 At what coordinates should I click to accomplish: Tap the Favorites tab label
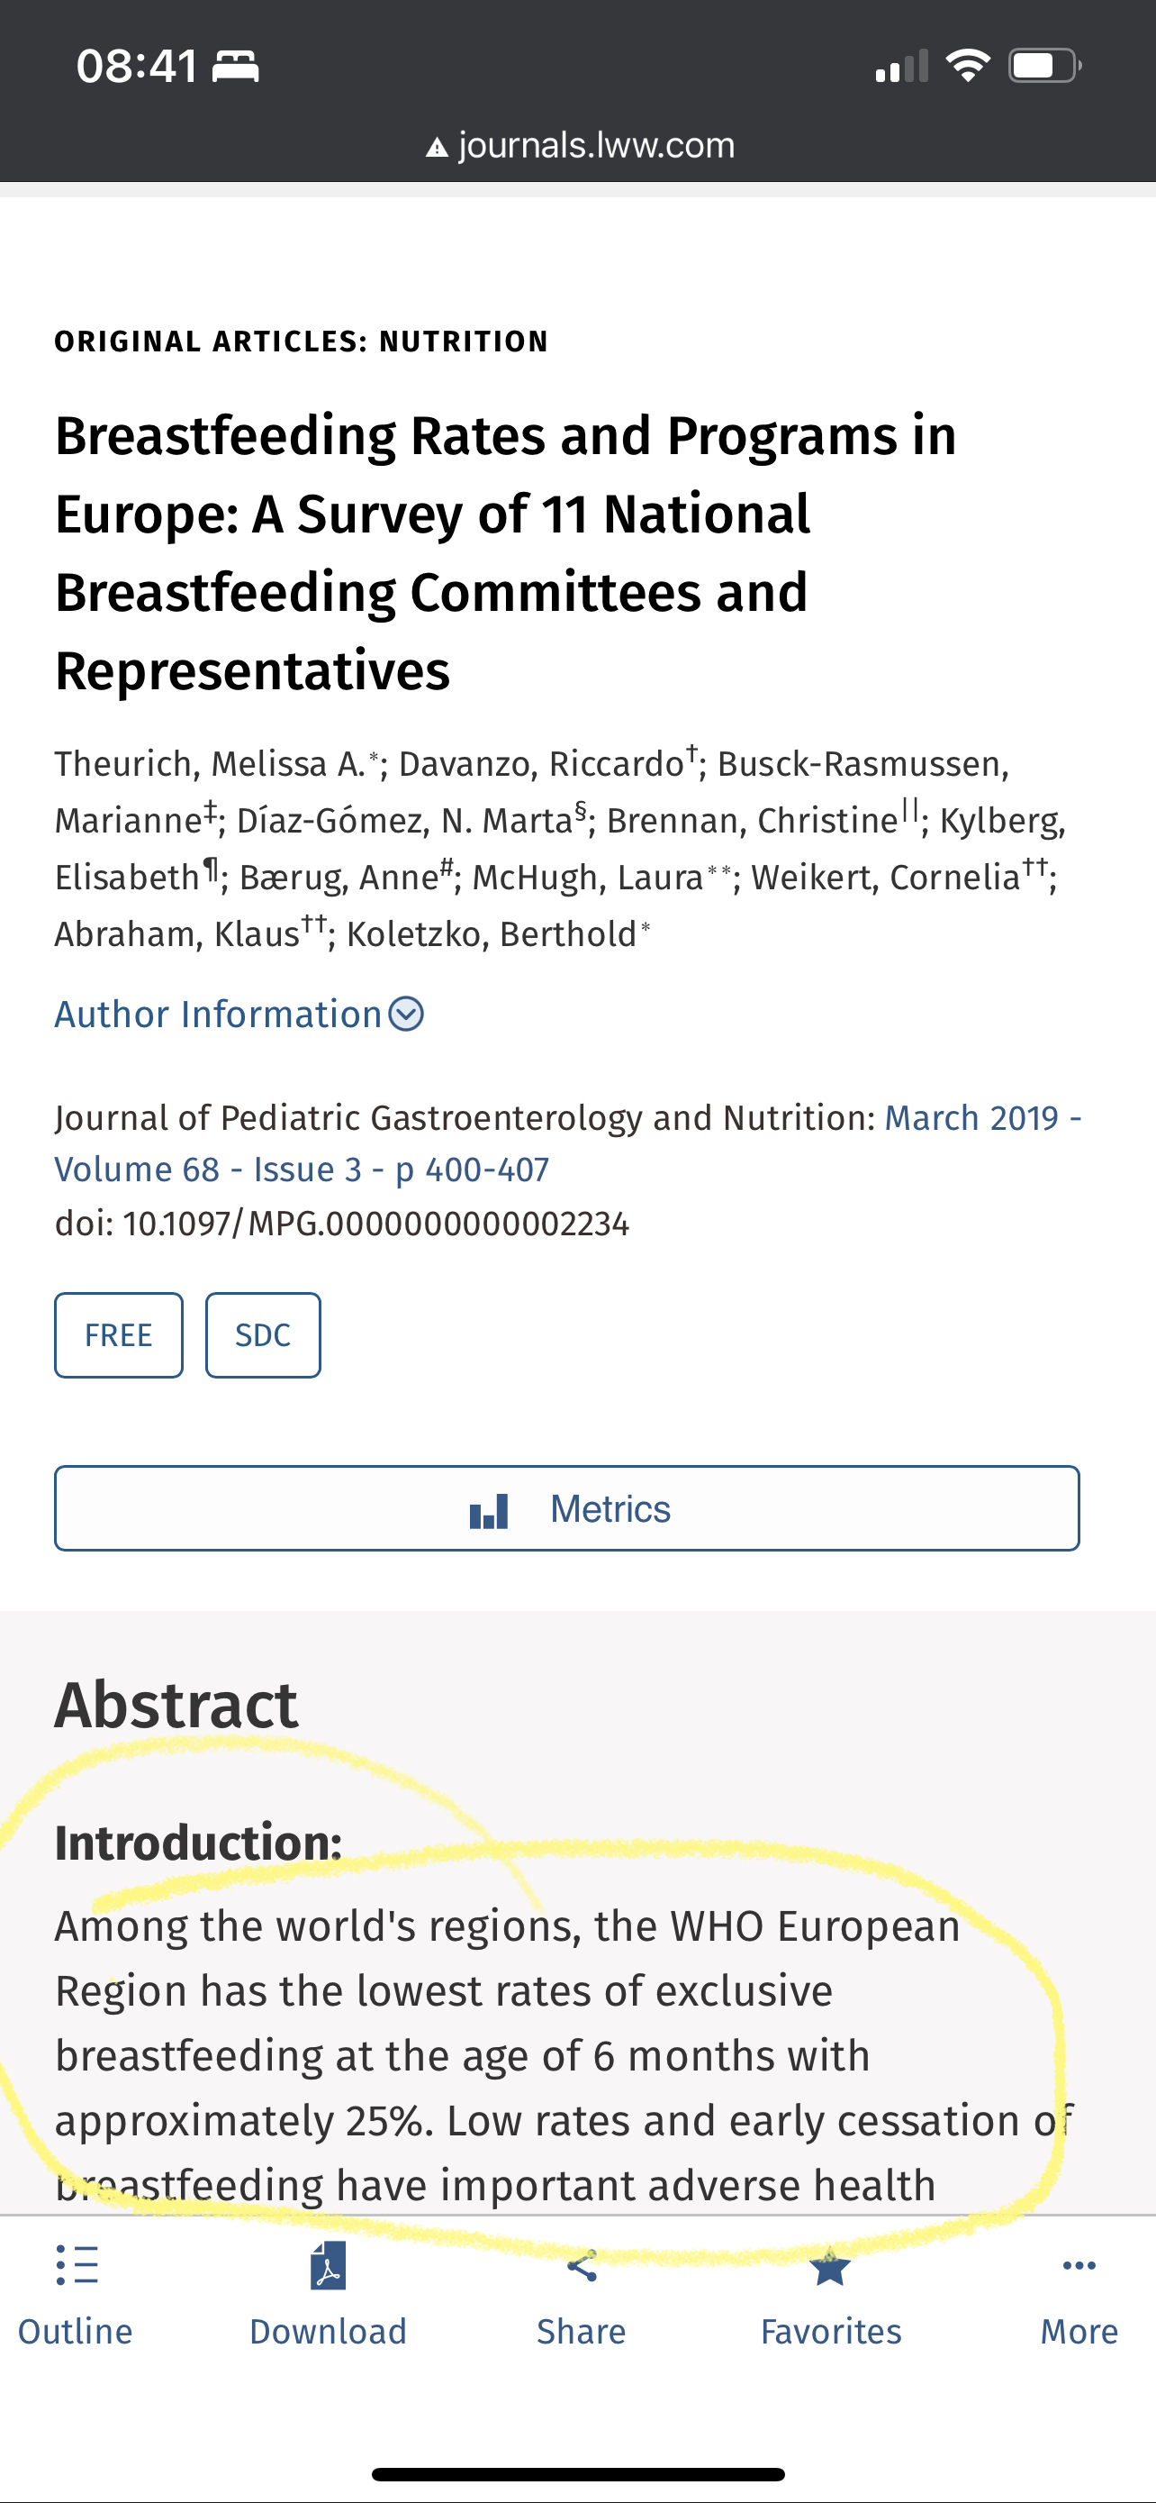click(831, 2331)
